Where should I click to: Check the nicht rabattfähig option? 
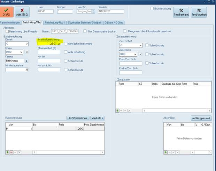coord(65,52)
